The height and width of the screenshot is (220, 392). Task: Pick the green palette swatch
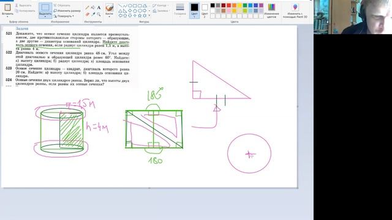(245, 5)
